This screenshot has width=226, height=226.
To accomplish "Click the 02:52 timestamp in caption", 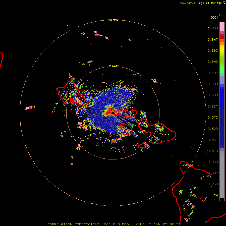I will point(175,224).
